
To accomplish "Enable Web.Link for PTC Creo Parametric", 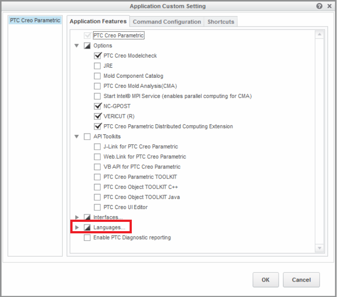I will pyautogui.click(x=97, y=156).
